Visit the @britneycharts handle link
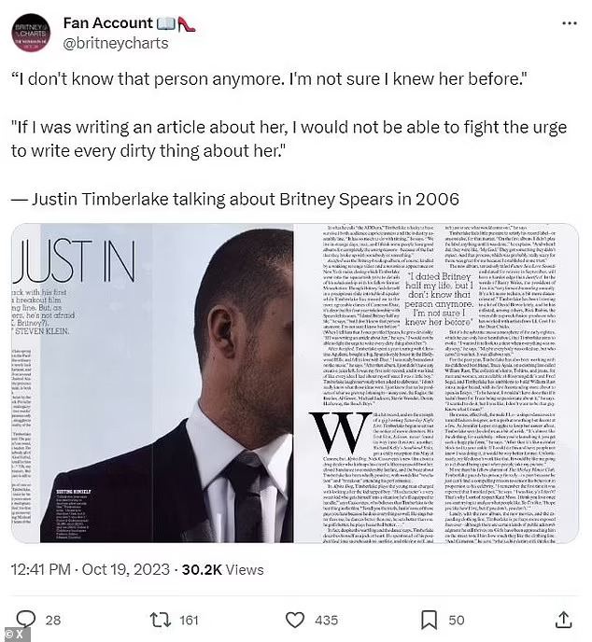This screenshot has height=642, width=592. (x=116, y=43)
